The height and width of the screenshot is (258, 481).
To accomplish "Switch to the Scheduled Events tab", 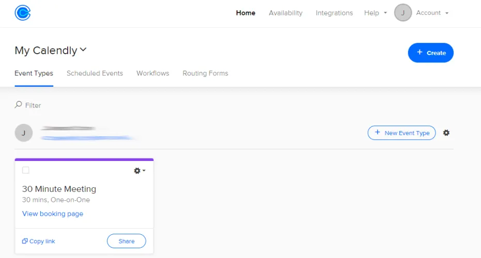I will tap(95, 73).
